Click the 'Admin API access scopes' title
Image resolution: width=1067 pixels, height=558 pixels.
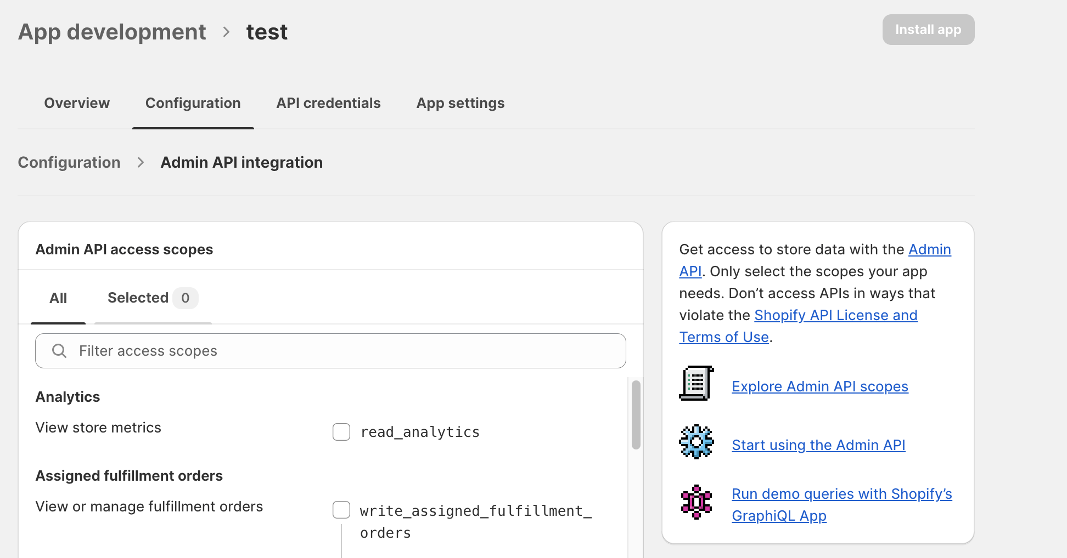pos(124,249)
